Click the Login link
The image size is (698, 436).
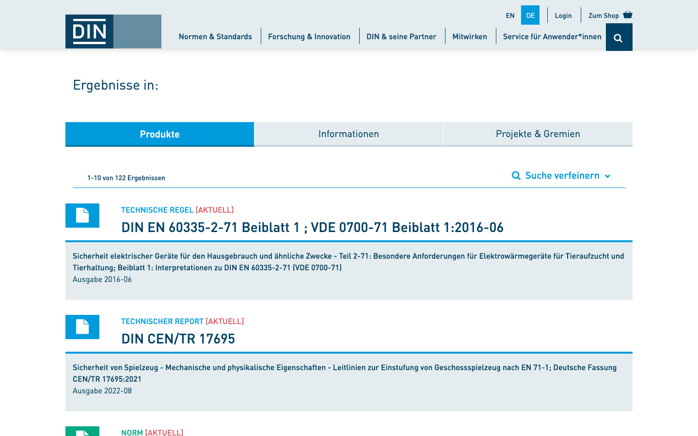coord(563,16)
